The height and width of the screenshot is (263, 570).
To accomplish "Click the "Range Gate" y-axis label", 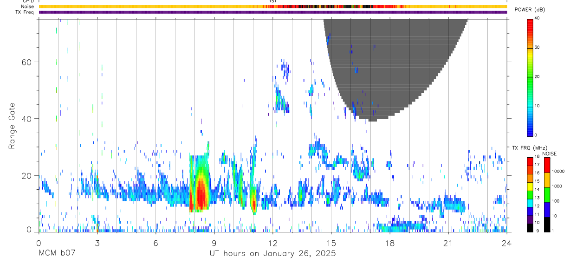I will (x=13, y=125).
